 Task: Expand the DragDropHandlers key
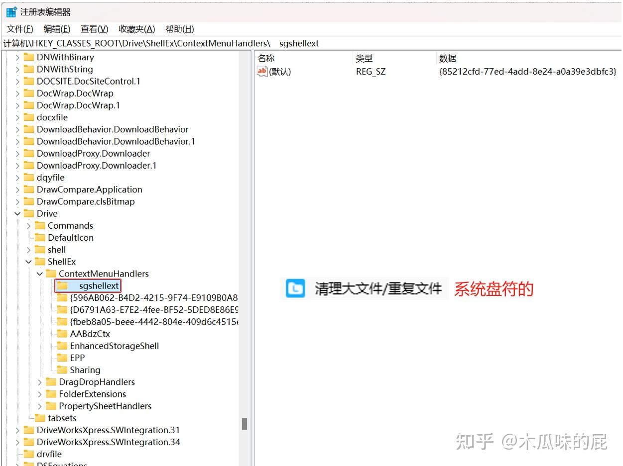(40, 382)
